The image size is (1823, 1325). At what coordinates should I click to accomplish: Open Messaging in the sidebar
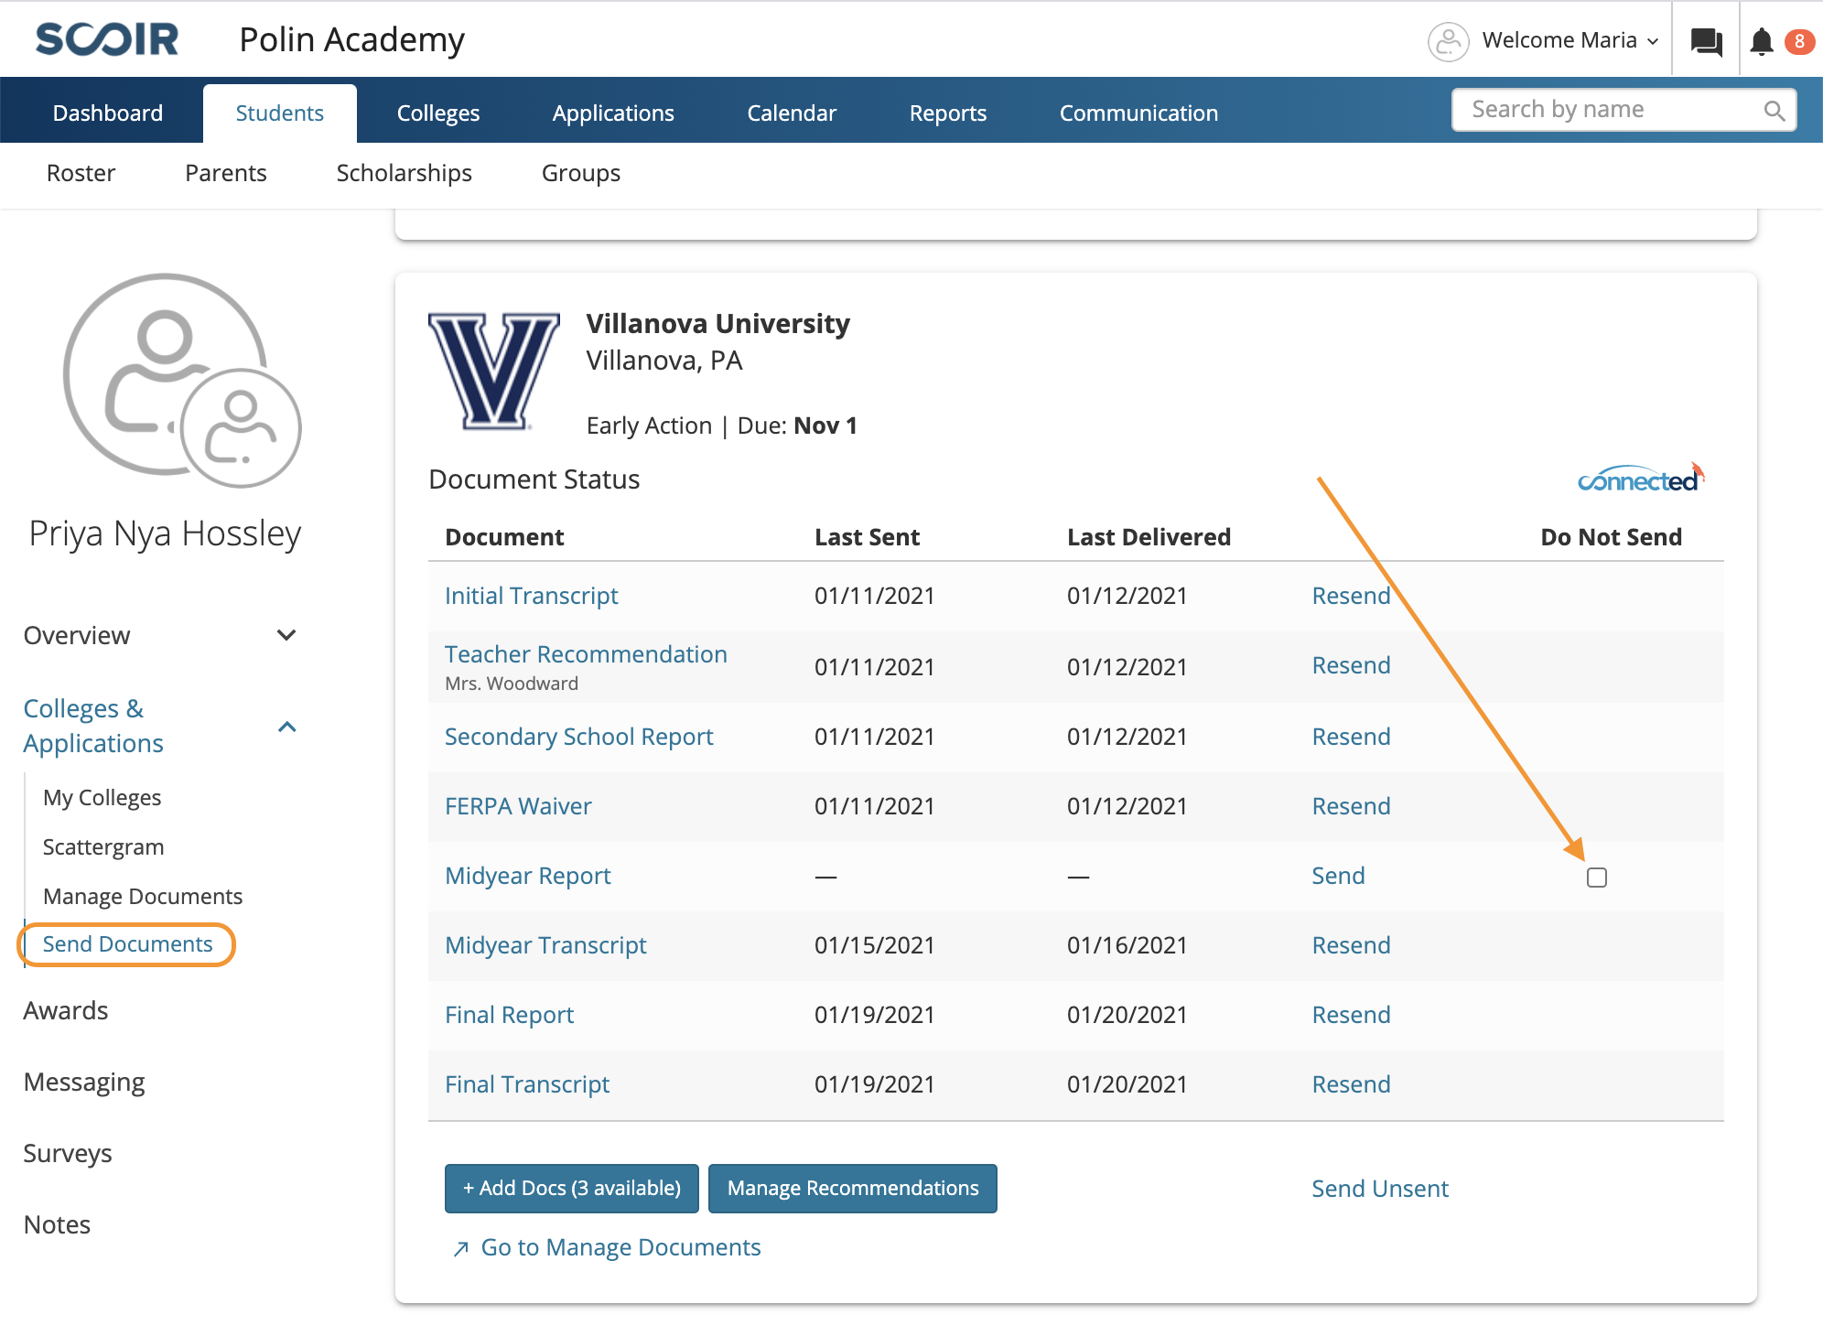coord(84,1082)
